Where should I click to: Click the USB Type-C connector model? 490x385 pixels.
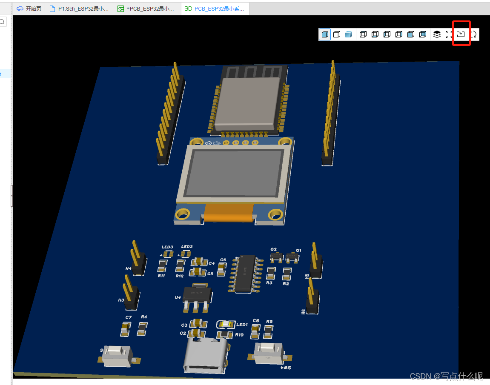click(x=206, y=356)
